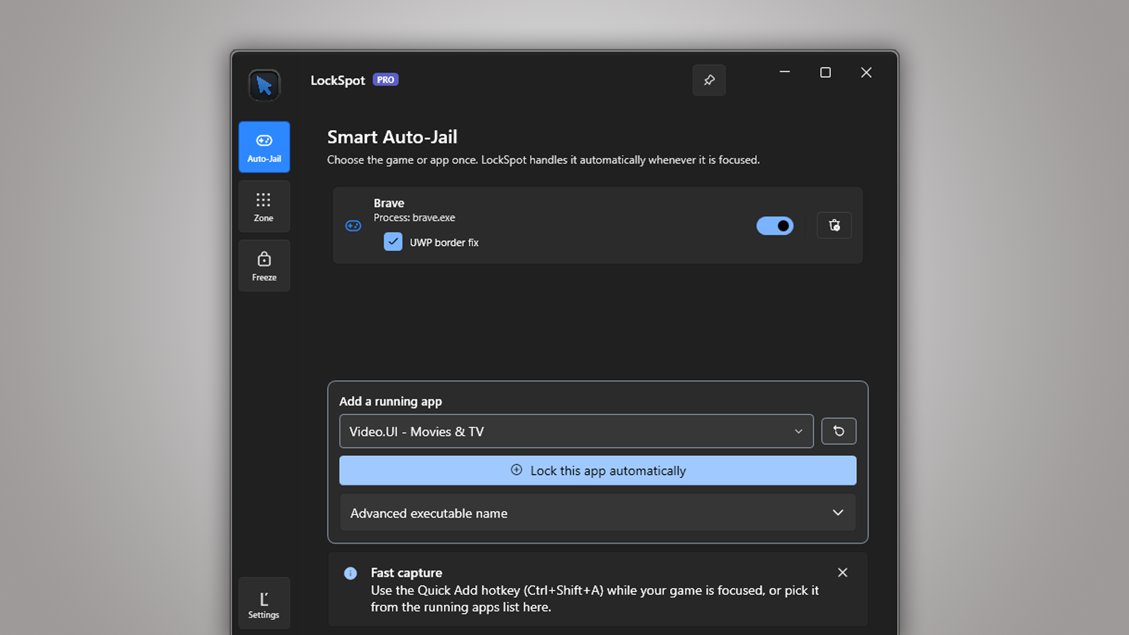This screenshot has height=635, width=1129.
Task: Click the PRO badge next to LockSpot
Action: 386,80
